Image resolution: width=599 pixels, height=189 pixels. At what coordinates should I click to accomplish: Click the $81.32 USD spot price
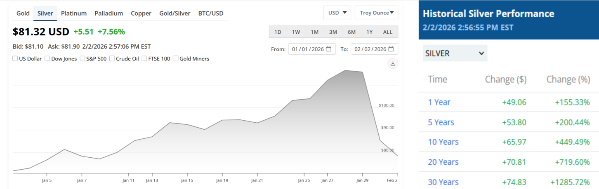pos(41,32)
